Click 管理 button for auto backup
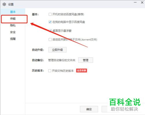The height and width of the screenshot is (115, 145). [x=86, y=60]
